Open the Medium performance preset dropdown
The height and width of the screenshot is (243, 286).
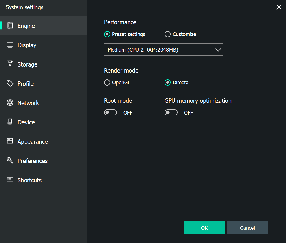click(x=163, y=50)
